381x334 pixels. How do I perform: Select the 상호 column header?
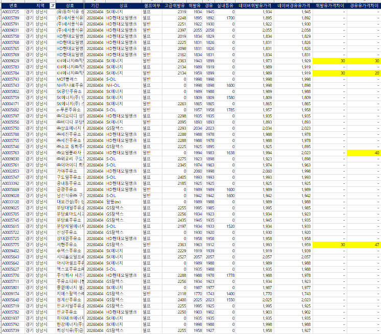(x=70, y=6)
